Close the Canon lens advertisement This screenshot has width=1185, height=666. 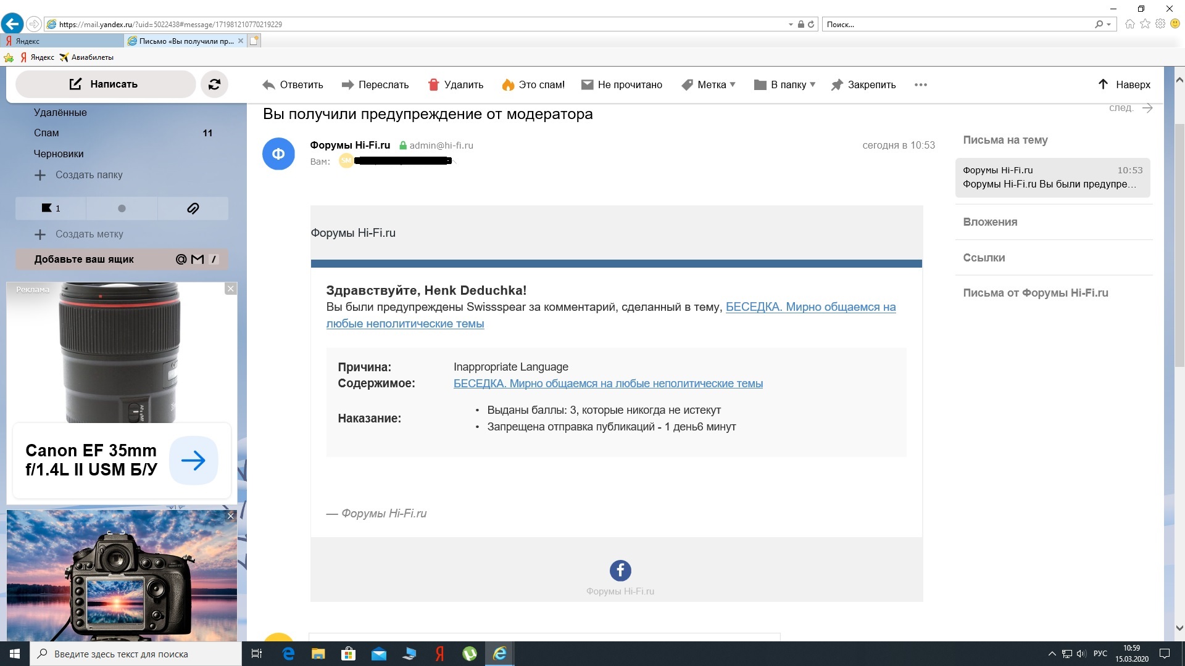pos(230,289)
